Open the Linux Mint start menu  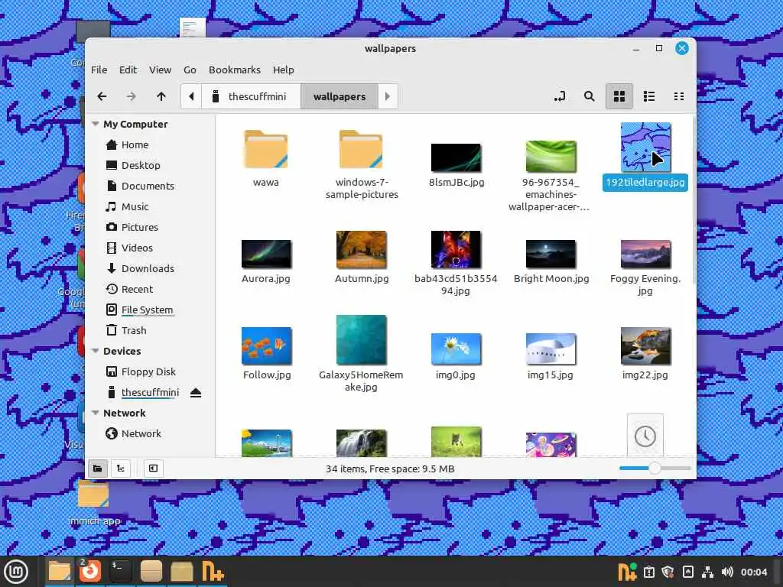[16, 572]
